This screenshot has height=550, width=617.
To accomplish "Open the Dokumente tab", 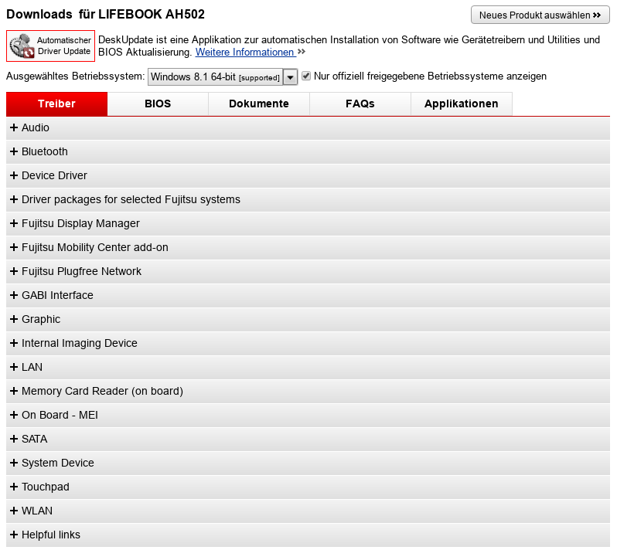I will tap(259, 104).
